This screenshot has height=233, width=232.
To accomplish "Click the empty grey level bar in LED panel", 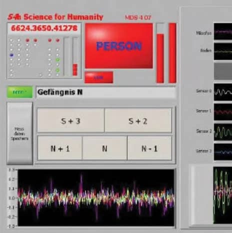I will pos(67,56).
